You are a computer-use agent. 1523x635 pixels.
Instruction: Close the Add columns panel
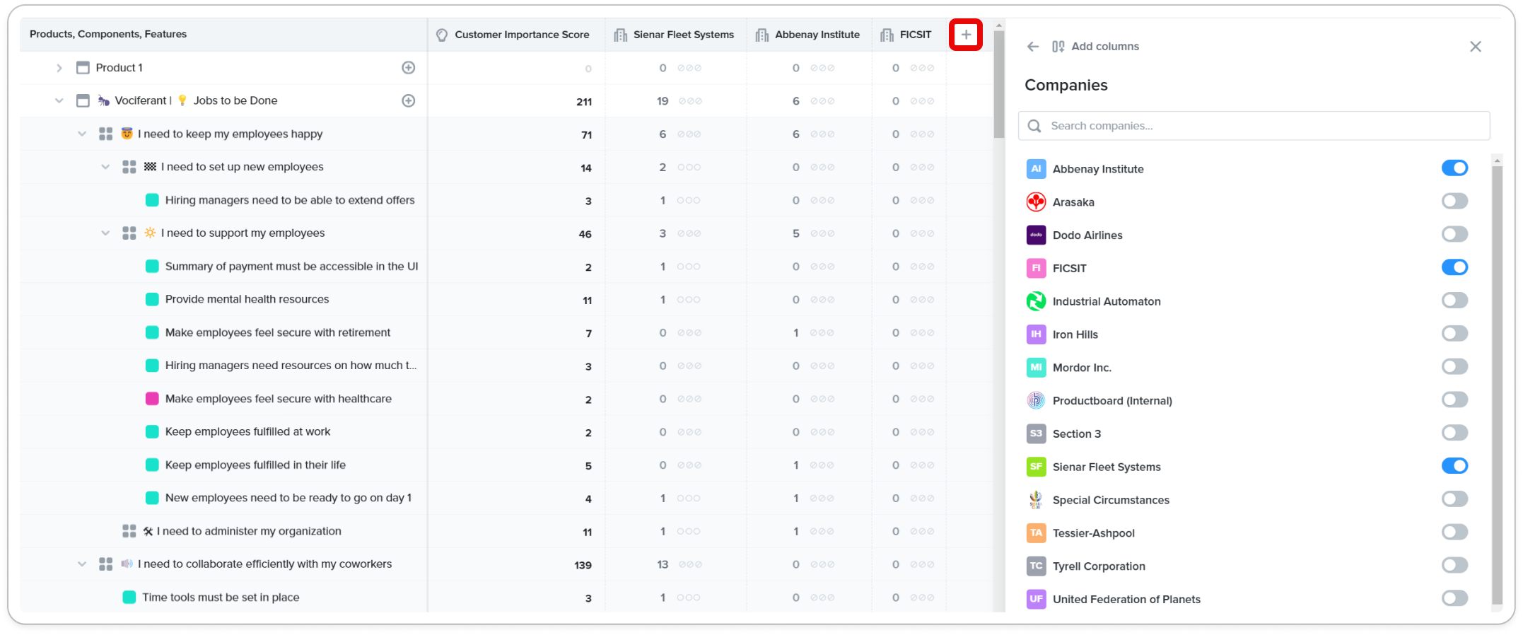click(1476, 47)
